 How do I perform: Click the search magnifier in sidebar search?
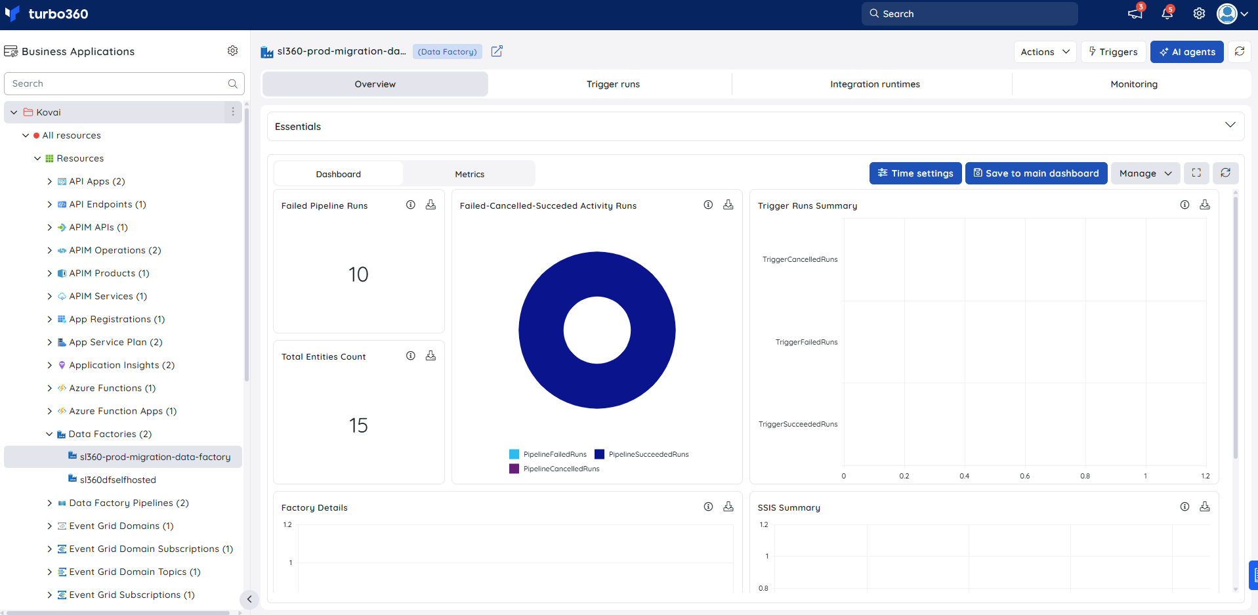tap(232, 83)
